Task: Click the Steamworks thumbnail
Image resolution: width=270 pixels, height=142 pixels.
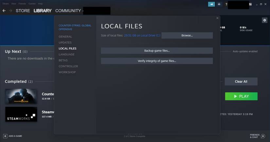Action: 21,114
